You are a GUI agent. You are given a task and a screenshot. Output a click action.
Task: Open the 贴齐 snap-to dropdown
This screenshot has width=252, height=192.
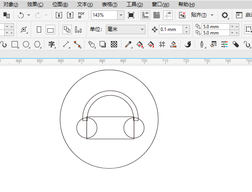pos(212,15)
